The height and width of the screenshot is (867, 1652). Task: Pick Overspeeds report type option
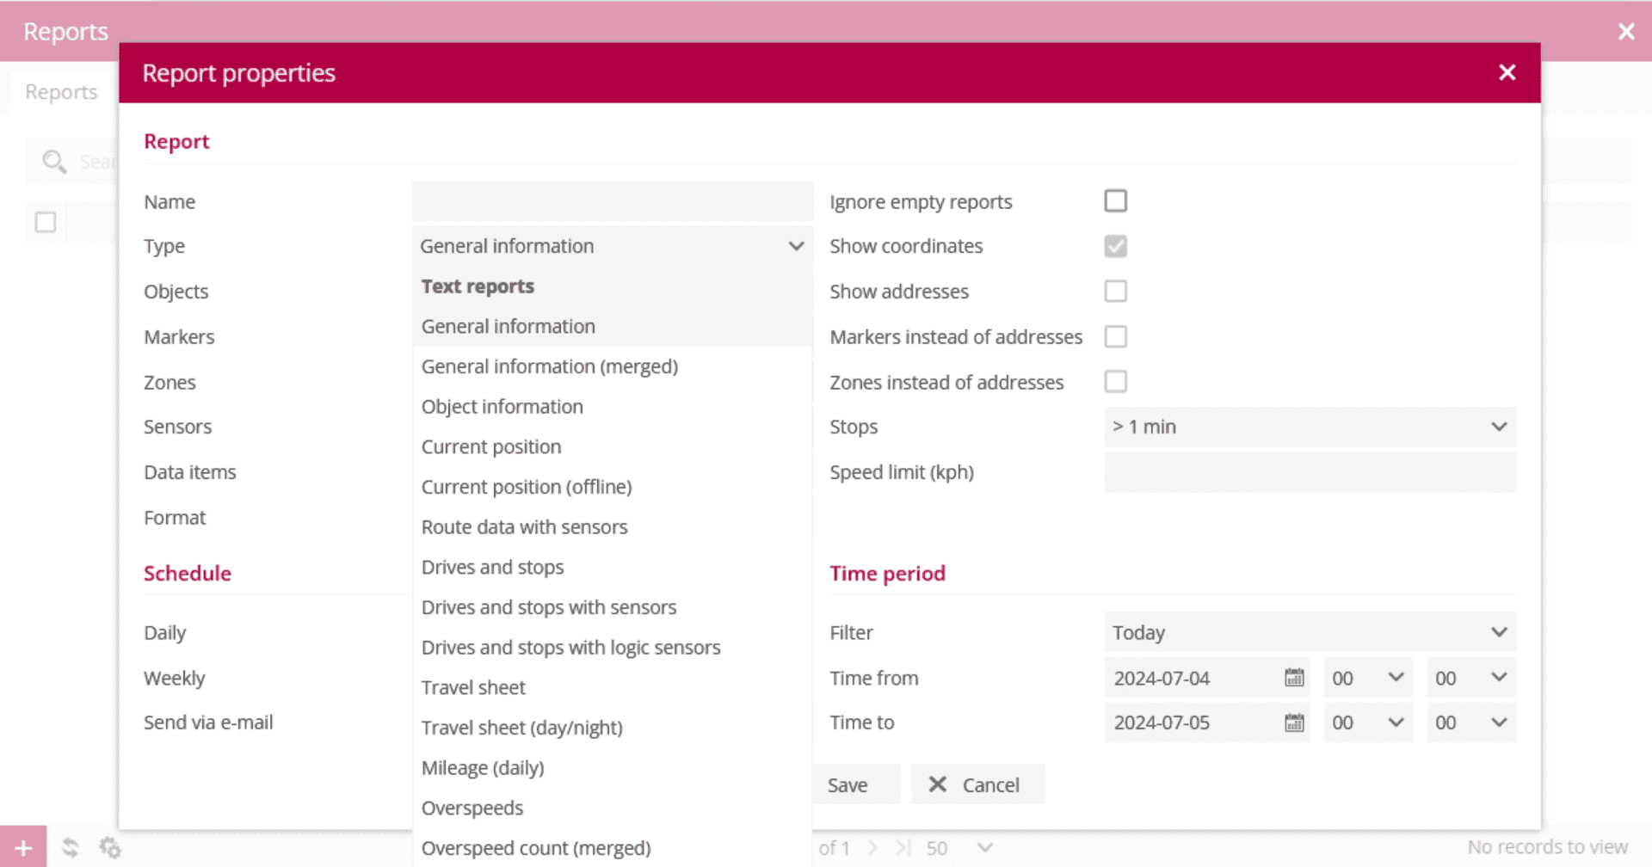point(472,809)
